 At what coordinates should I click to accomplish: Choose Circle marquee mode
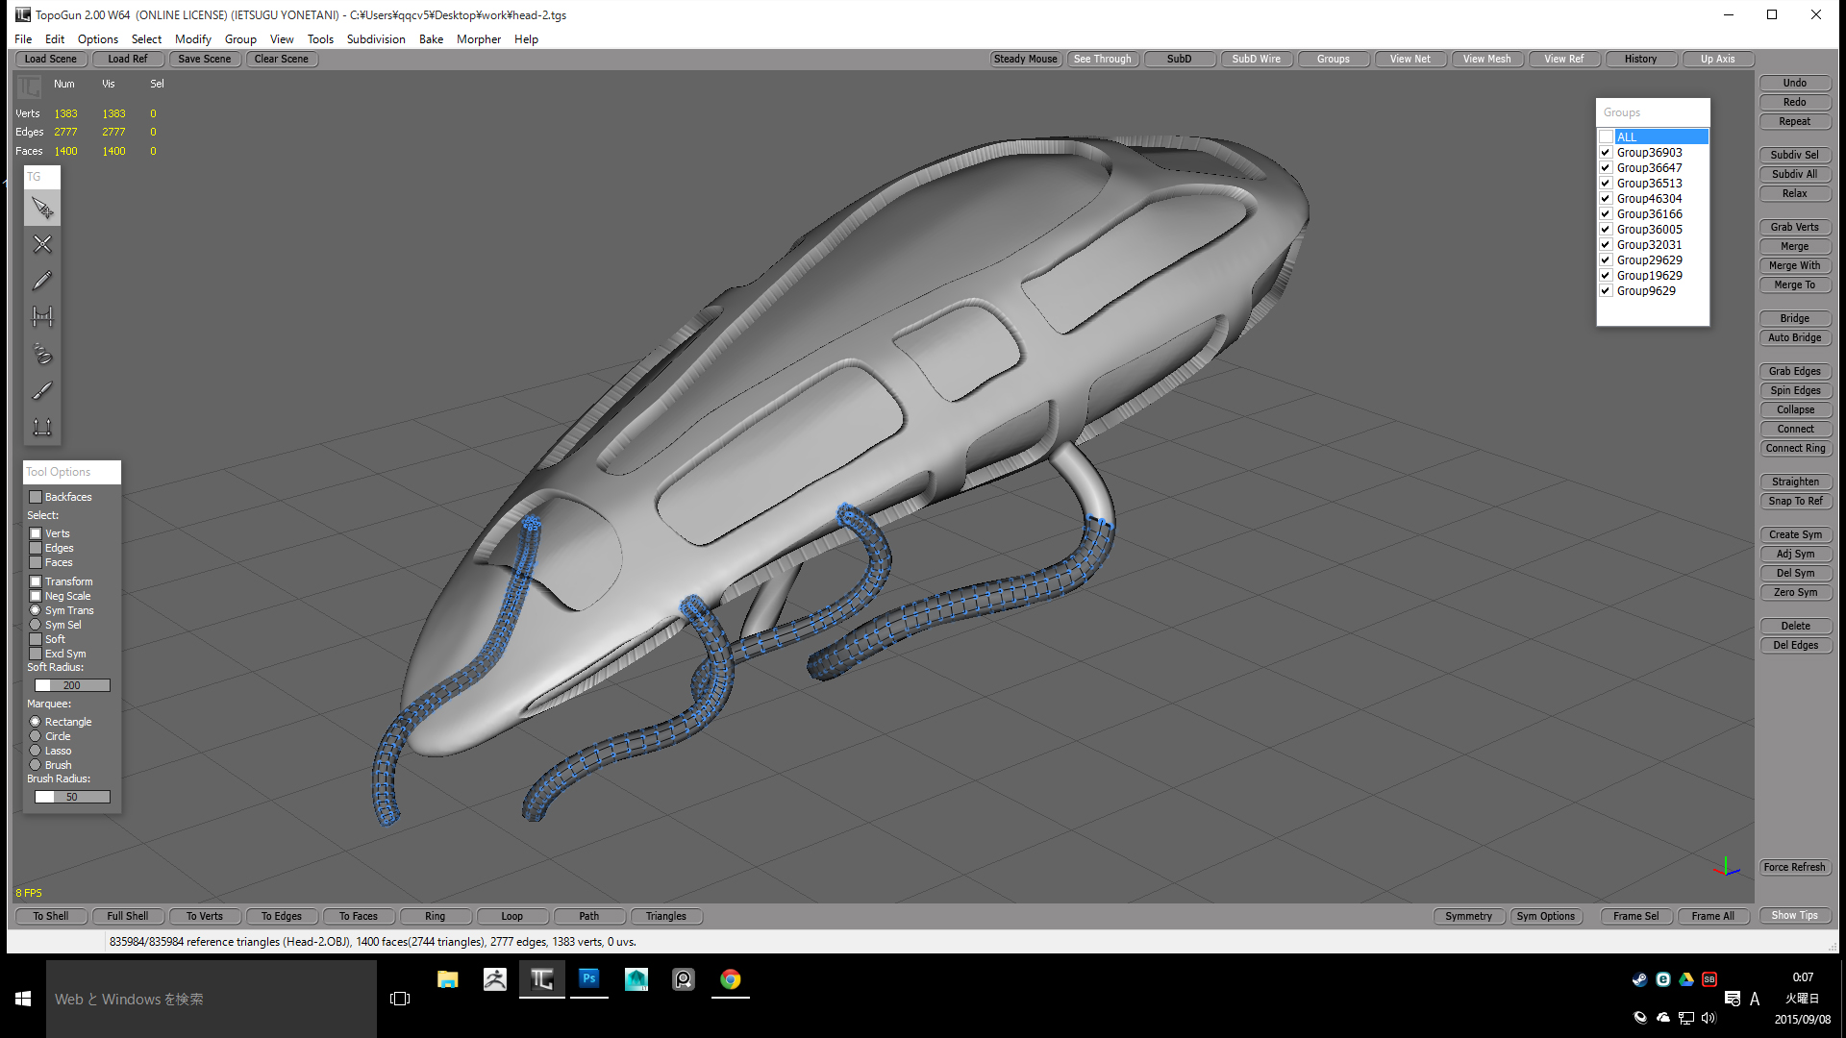point(36,736)
